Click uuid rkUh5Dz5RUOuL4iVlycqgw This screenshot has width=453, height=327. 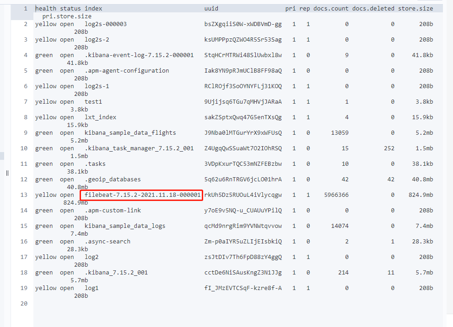tap(243, 195)
